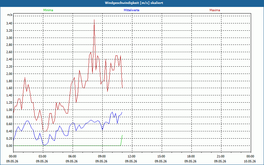The image size is (264, 165).
Task: Click the '2,60' y-axis value
Action: tap(9, 52)
